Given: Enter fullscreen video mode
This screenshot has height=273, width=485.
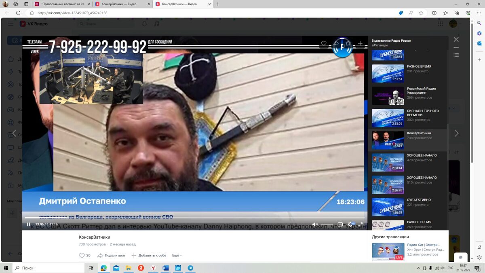Looking at the screenshot, I should coord(361,224).
